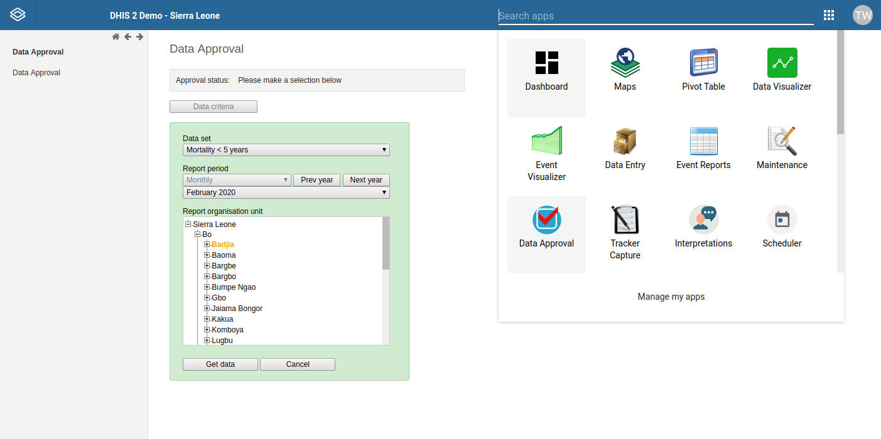
Task: Open the Monthly period type dropdown
Action: (237, 180)
